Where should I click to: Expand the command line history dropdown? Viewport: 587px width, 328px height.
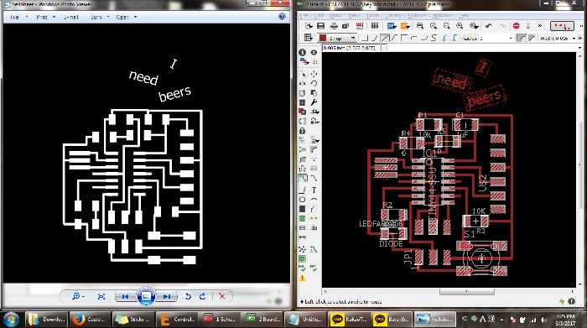580,48
